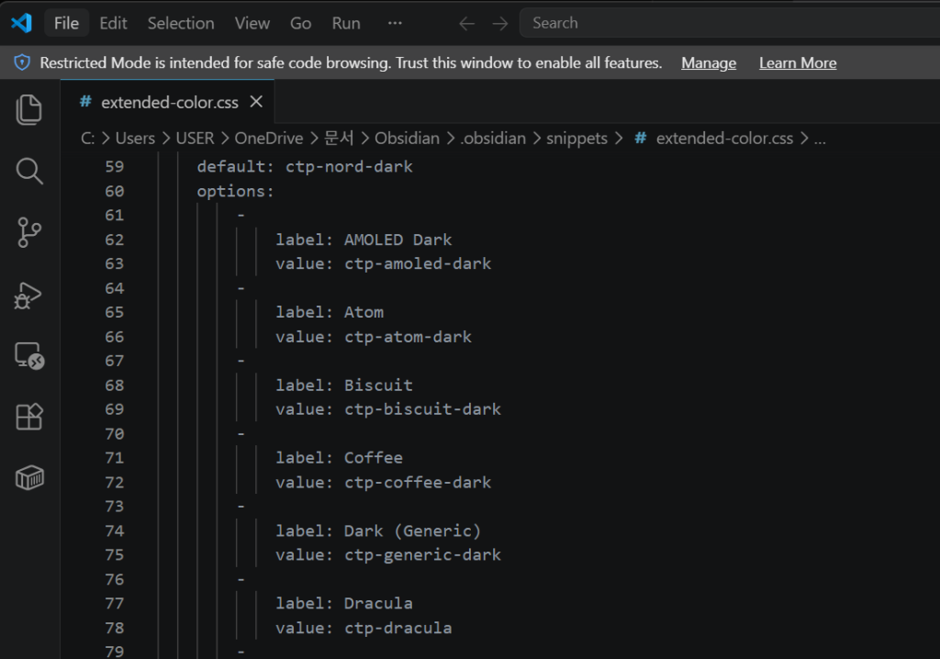Viewport: 940px width, 659px height.
Task: Open the Selection menu
Action: (181, 23)
